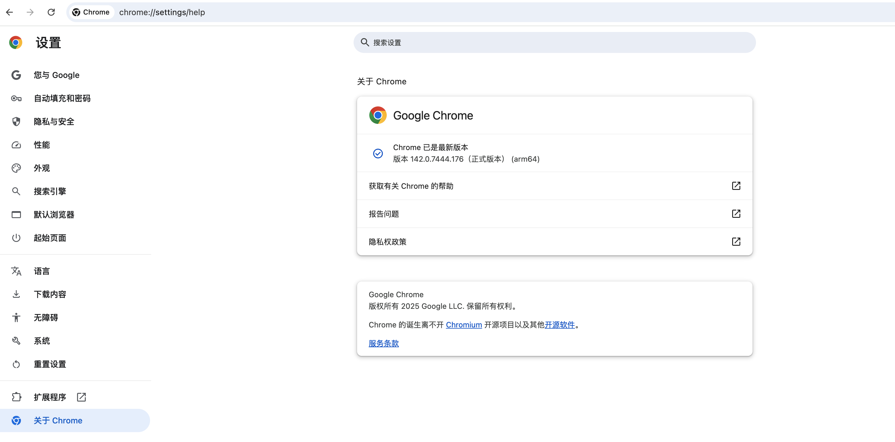This screenshot has height=442, width=895.
Task: Click the external link icon beside 扩展程序
Action: click(81, 396)
